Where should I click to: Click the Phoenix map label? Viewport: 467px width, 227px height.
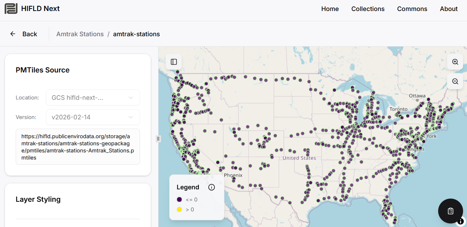coord(233,175)
